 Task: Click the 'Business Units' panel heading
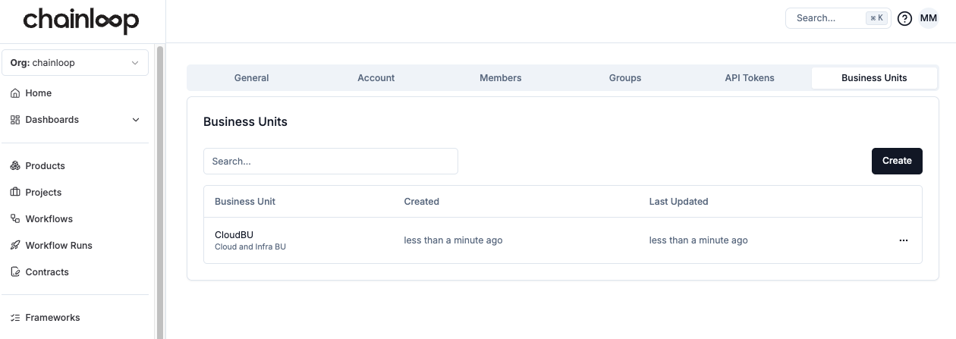click(245, 122)
